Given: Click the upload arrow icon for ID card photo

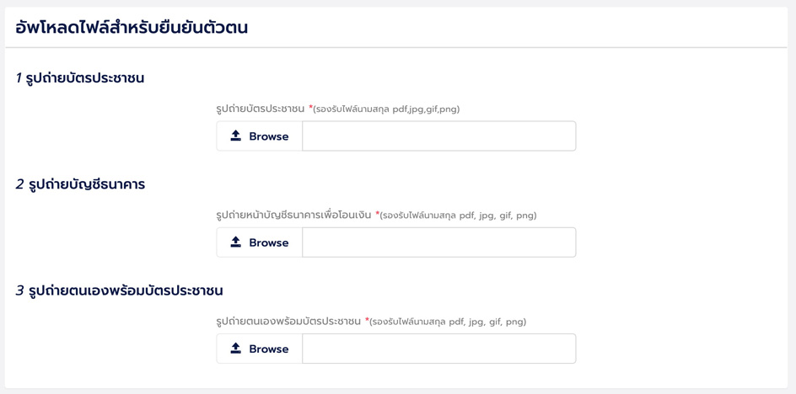Looking at the screenshot, I should pos(236,136).
